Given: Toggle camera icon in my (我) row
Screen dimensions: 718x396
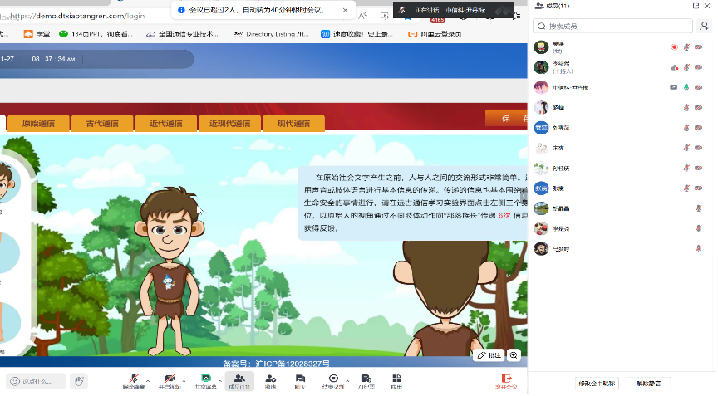Looking at the screenshot, I should tap(699, 47).
